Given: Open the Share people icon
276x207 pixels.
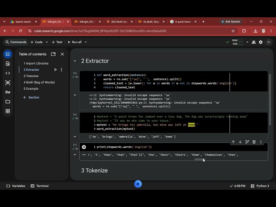Looking at the screenshot, I should pos(254,42).
